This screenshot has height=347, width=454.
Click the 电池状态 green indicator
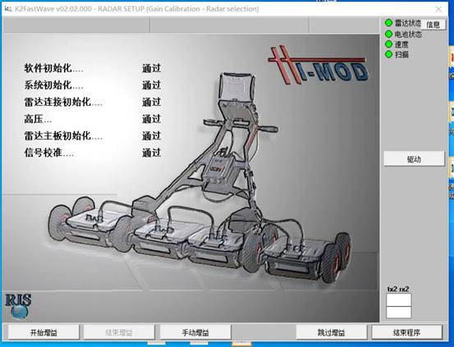point(388,34)
